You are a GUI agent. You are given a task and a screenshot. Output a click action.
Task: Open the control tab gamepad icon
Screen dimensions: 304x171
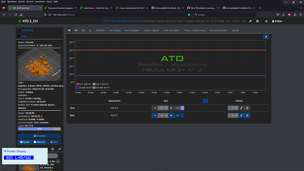click(76, 30)
